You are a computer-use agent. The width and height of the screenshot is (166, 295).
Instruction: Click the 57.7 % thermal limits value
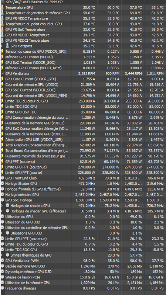(136, 255)
